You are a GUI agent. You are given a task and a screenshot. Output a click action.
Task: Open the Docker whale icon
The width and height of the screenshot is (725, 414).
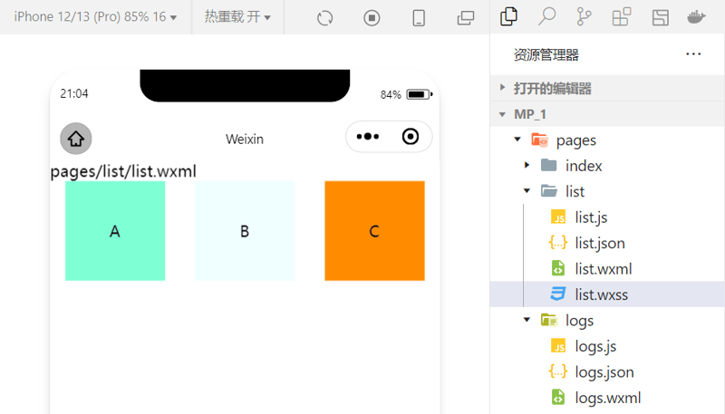[x=696, y=17]
